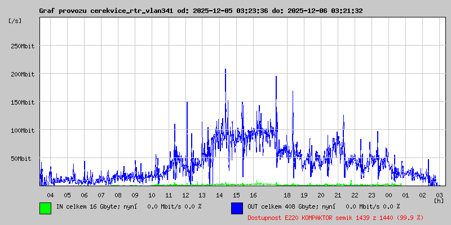Viewport: 451px width, 225px height.
Task: Click the 200Mbit y-axis label
Action: click(23, 74)
